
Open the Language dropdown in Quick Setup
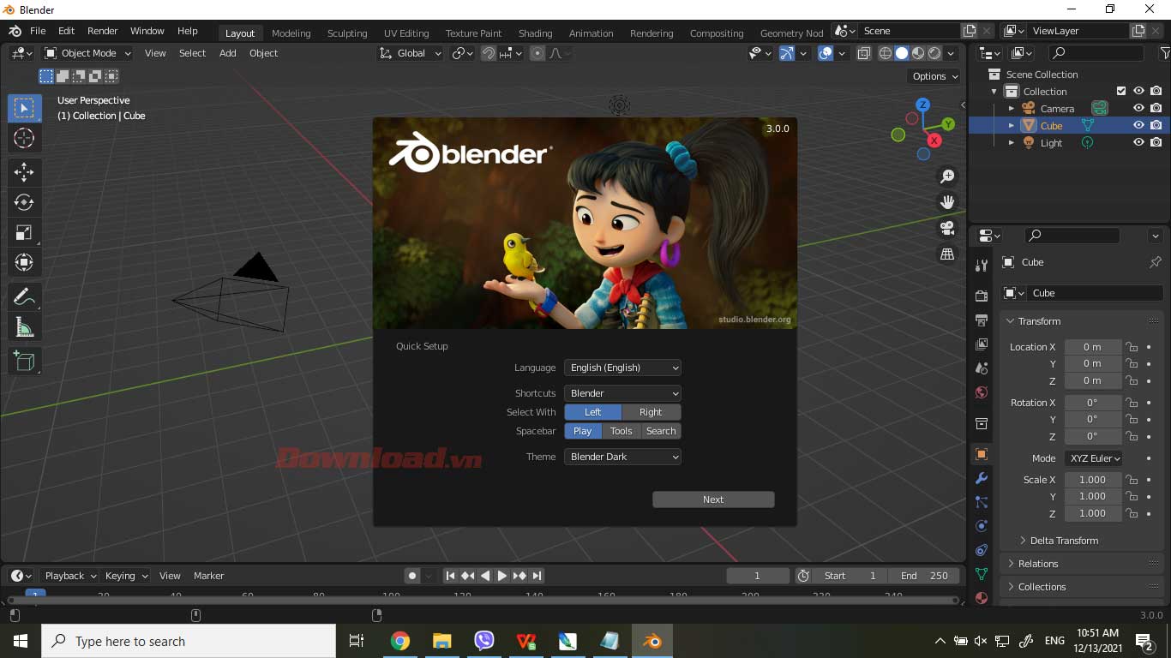(622, 368)
